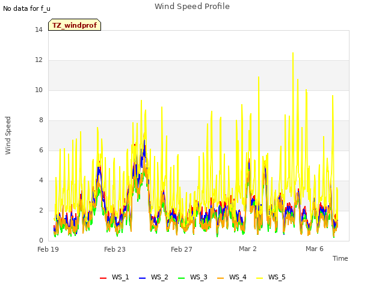Click the Feb 27 x-axis label

(182, 249)
